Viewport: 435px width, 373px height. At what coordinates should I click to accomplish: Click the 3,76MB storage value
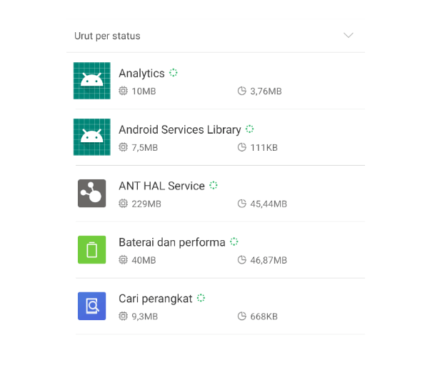pyautogui.click(x=266, y=91)
